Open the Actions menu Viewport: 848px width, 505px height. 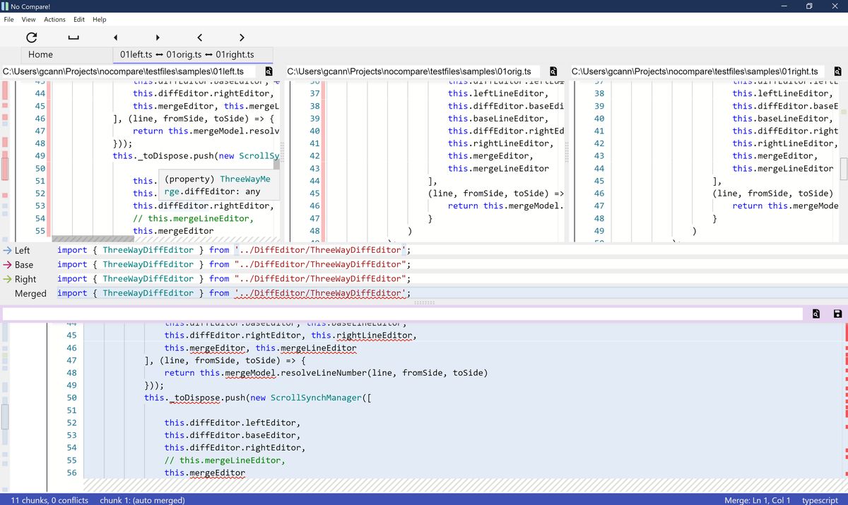pyautogui.click(x=54, y=19)
